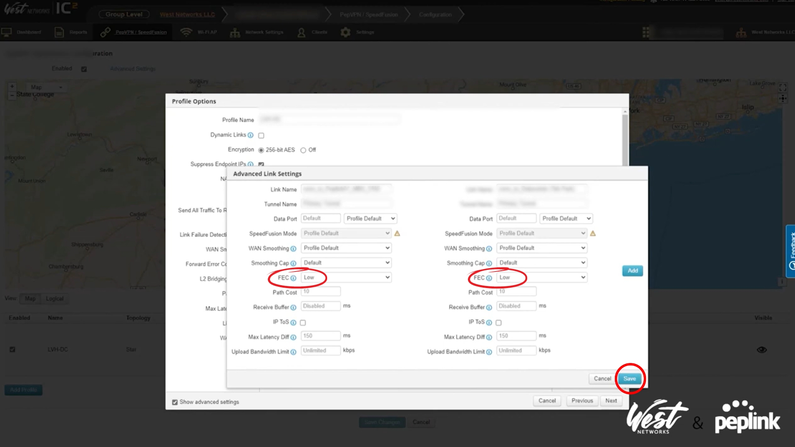The height and width of the screenshot is (447, 795).
Task: Select the Encryption Off radio button
Action: point(303,150)
